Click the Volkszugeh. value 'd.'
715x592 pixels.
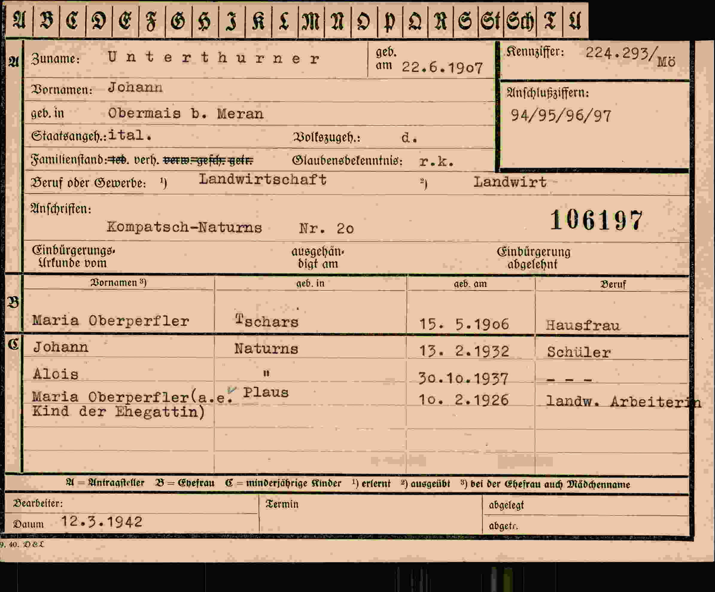point(409,138)
